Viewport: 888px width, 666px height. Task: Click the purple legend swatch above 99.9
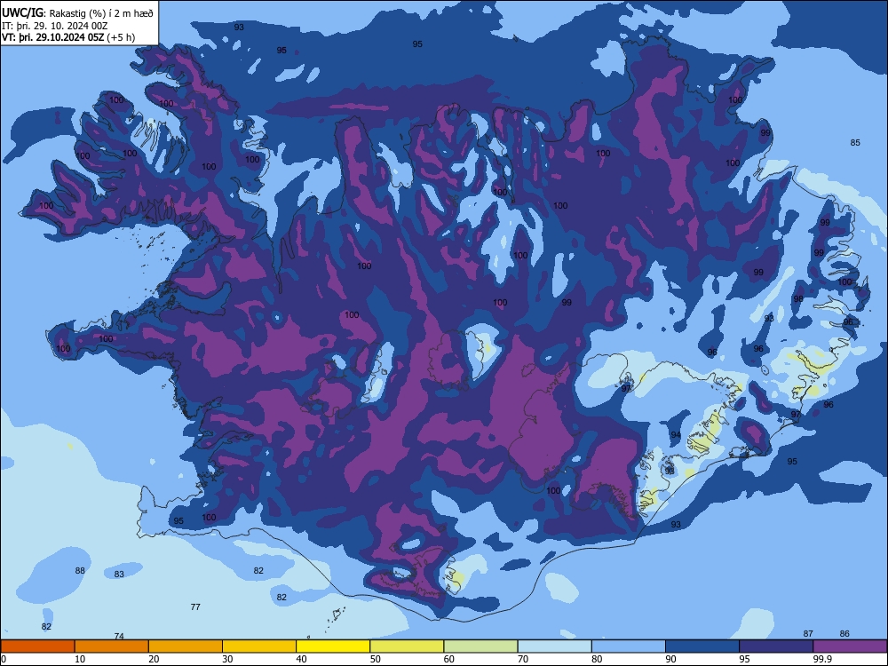[851, 646]
